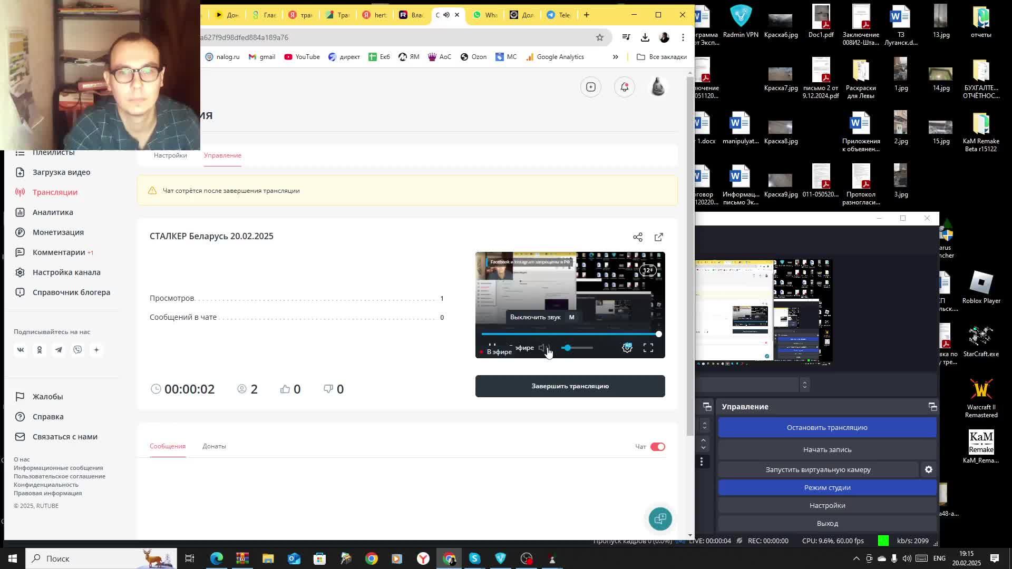Open the Telegram social link icon
The height and width of the screenshot is (569, 1012).
tap(59, 350)
